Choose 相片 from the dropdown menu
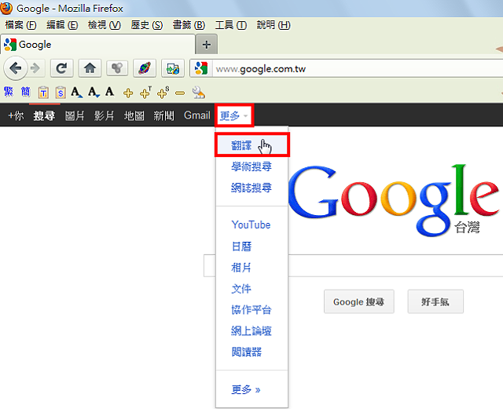The image size is (503, 409). coord(241,268)
